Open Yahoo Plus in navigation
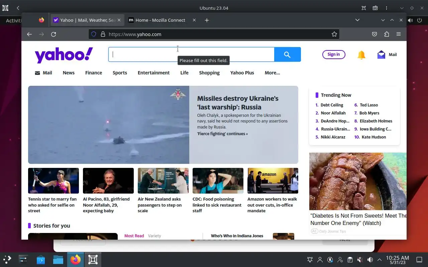Viewport: 428px width, 267px height. [x=242, y=73]
